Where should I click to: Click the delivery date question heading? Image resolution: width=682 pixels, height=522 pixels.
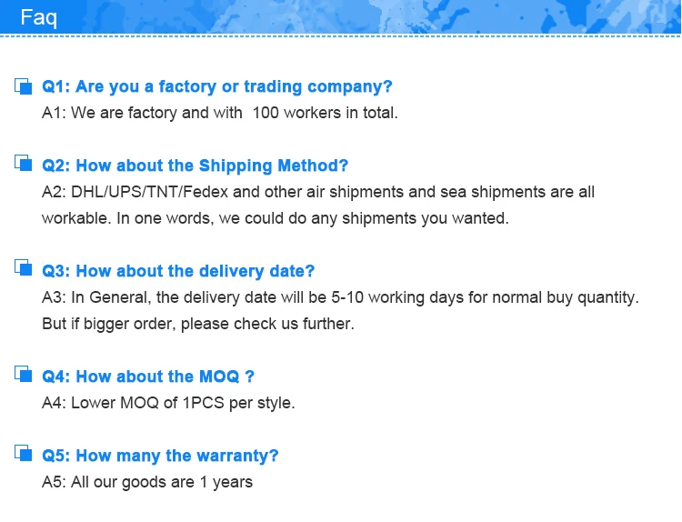click(178, 271)
